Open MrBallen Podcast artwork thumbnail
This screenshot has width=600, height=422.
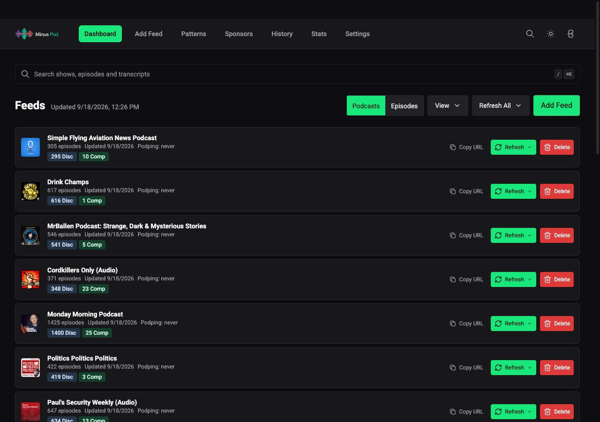[30, 235]
